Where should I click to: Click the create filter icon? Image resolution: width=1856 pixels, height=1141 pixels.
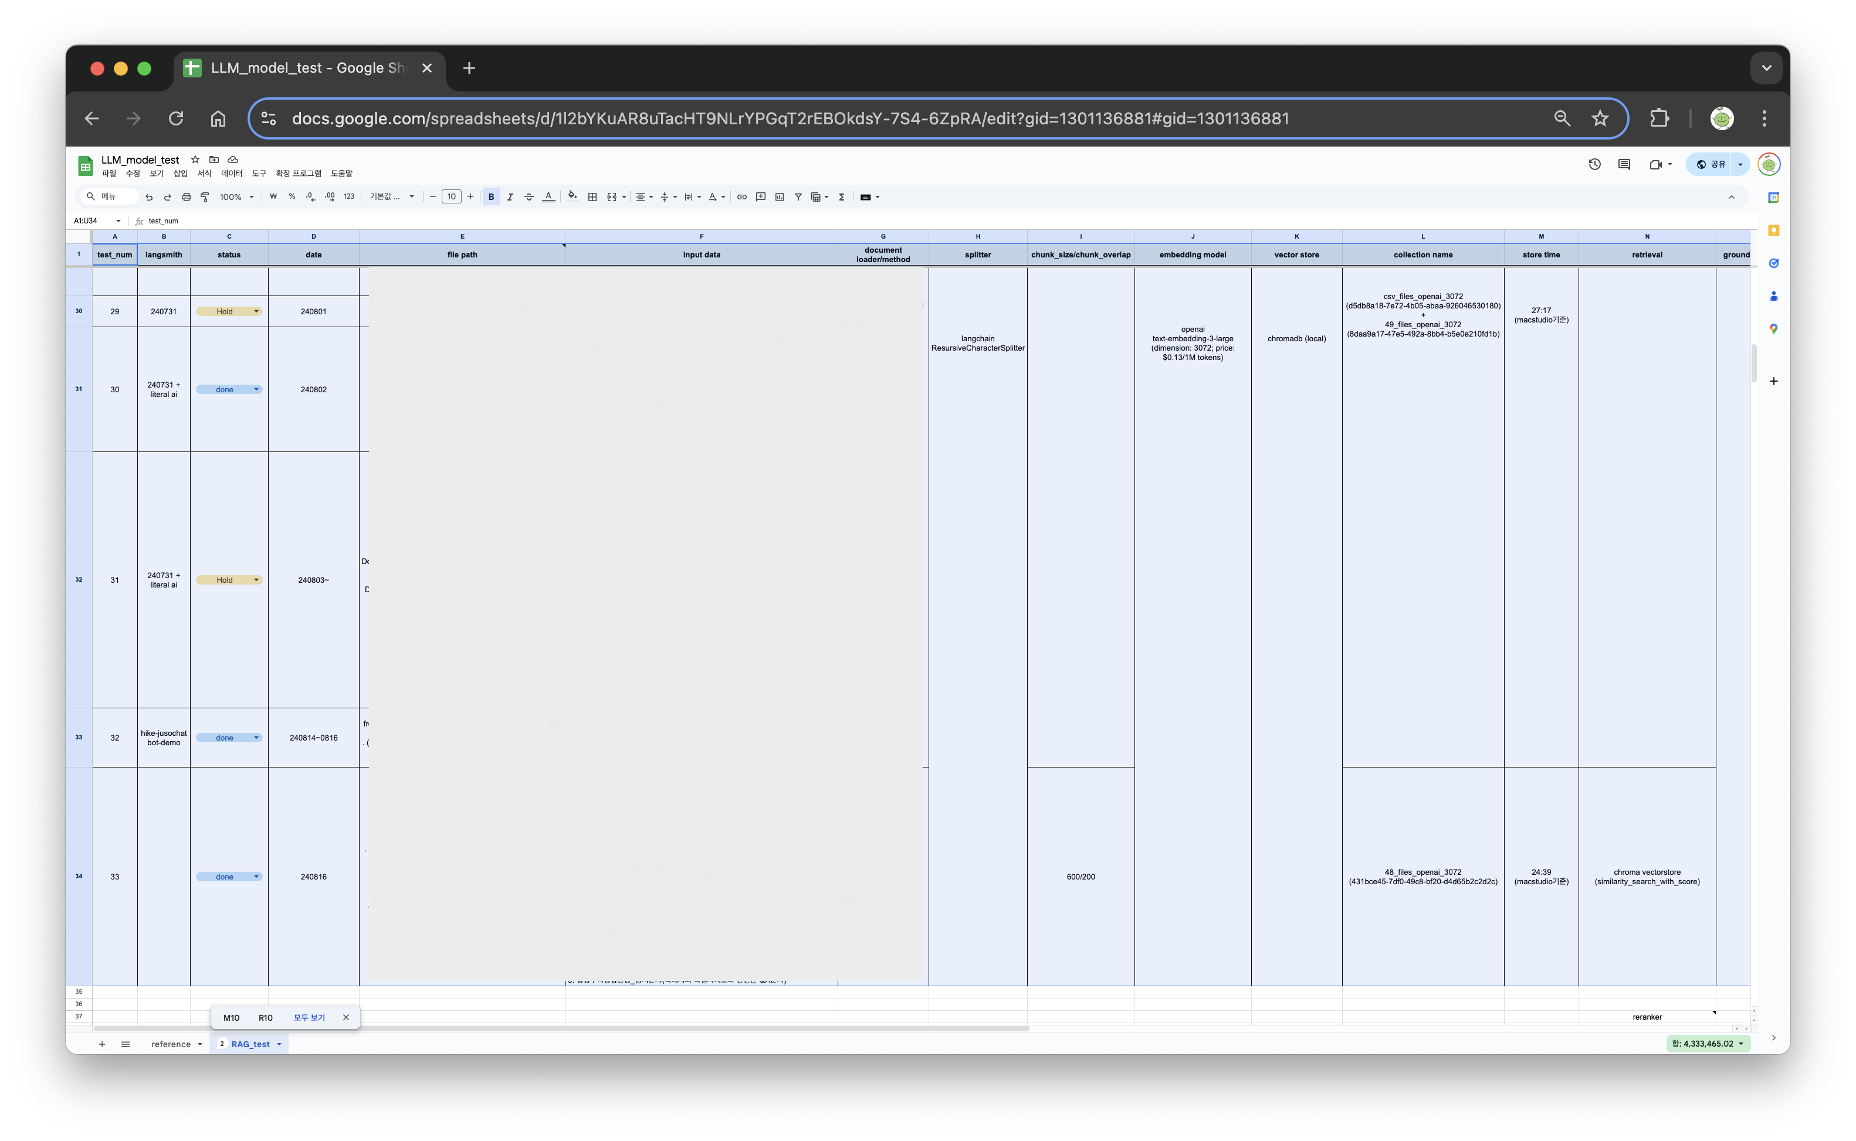point(798,197)
